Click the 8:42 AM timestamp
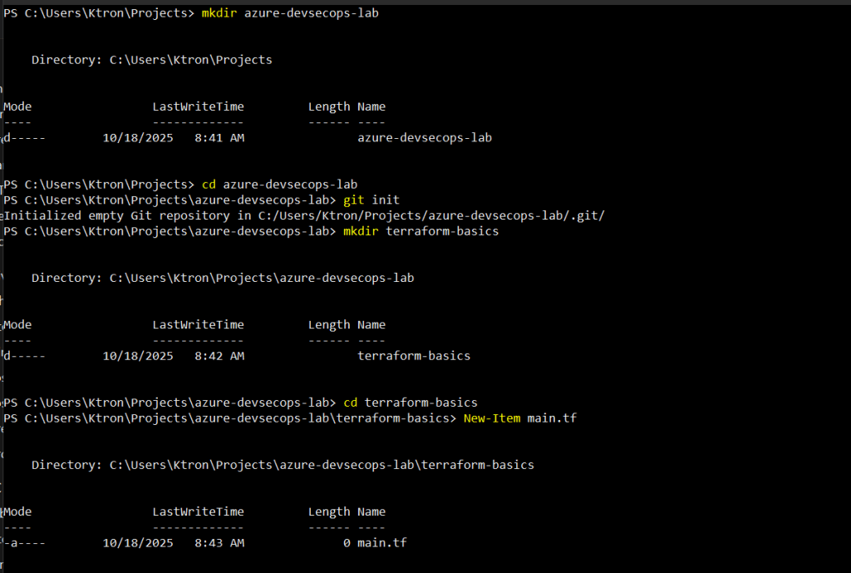Screen dimensions: 851x573 tap(219, 356)
